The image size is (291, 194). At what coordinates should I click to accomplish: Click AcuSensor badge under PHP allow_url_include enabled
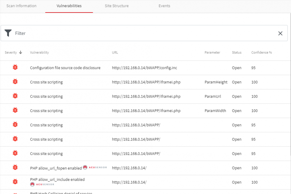click(42, 184)
